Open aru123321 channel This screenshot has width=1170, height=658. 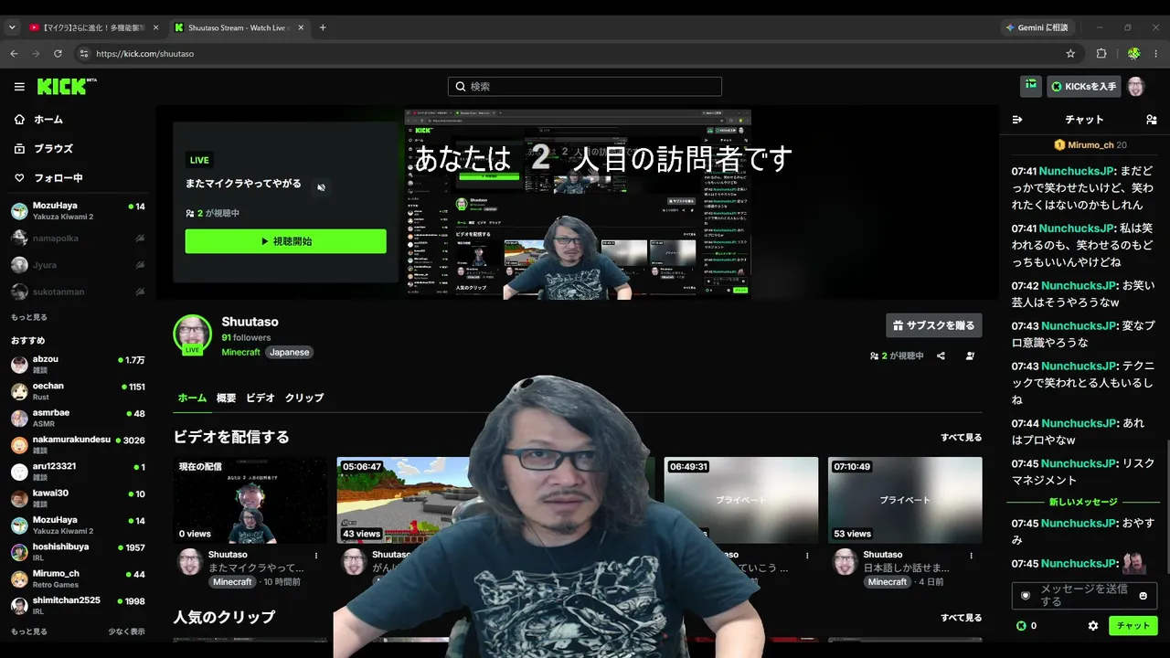pos(78,472)
